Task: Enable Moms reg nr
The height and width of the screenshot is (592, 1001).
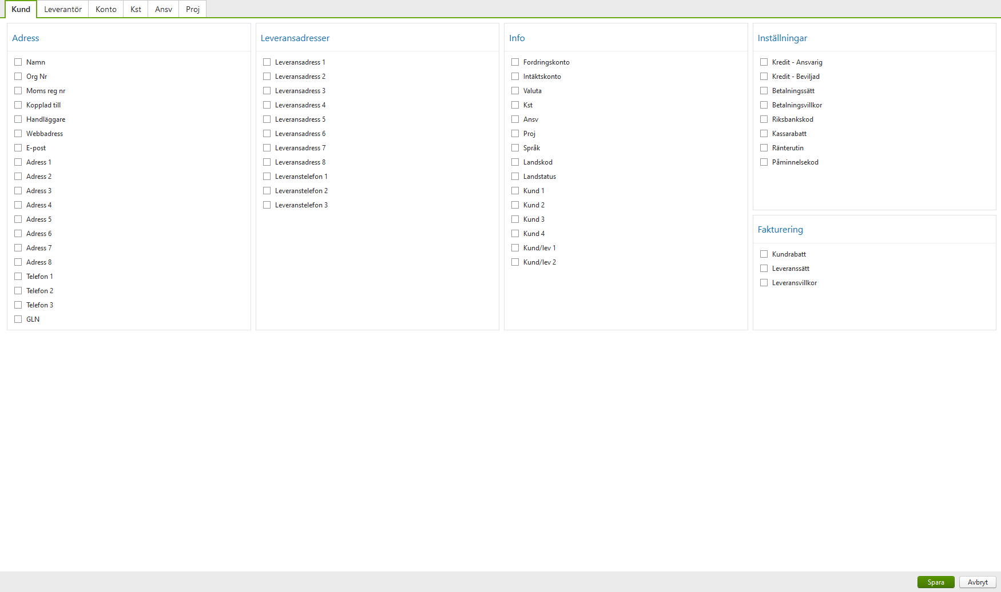Action: click(18, 90)
